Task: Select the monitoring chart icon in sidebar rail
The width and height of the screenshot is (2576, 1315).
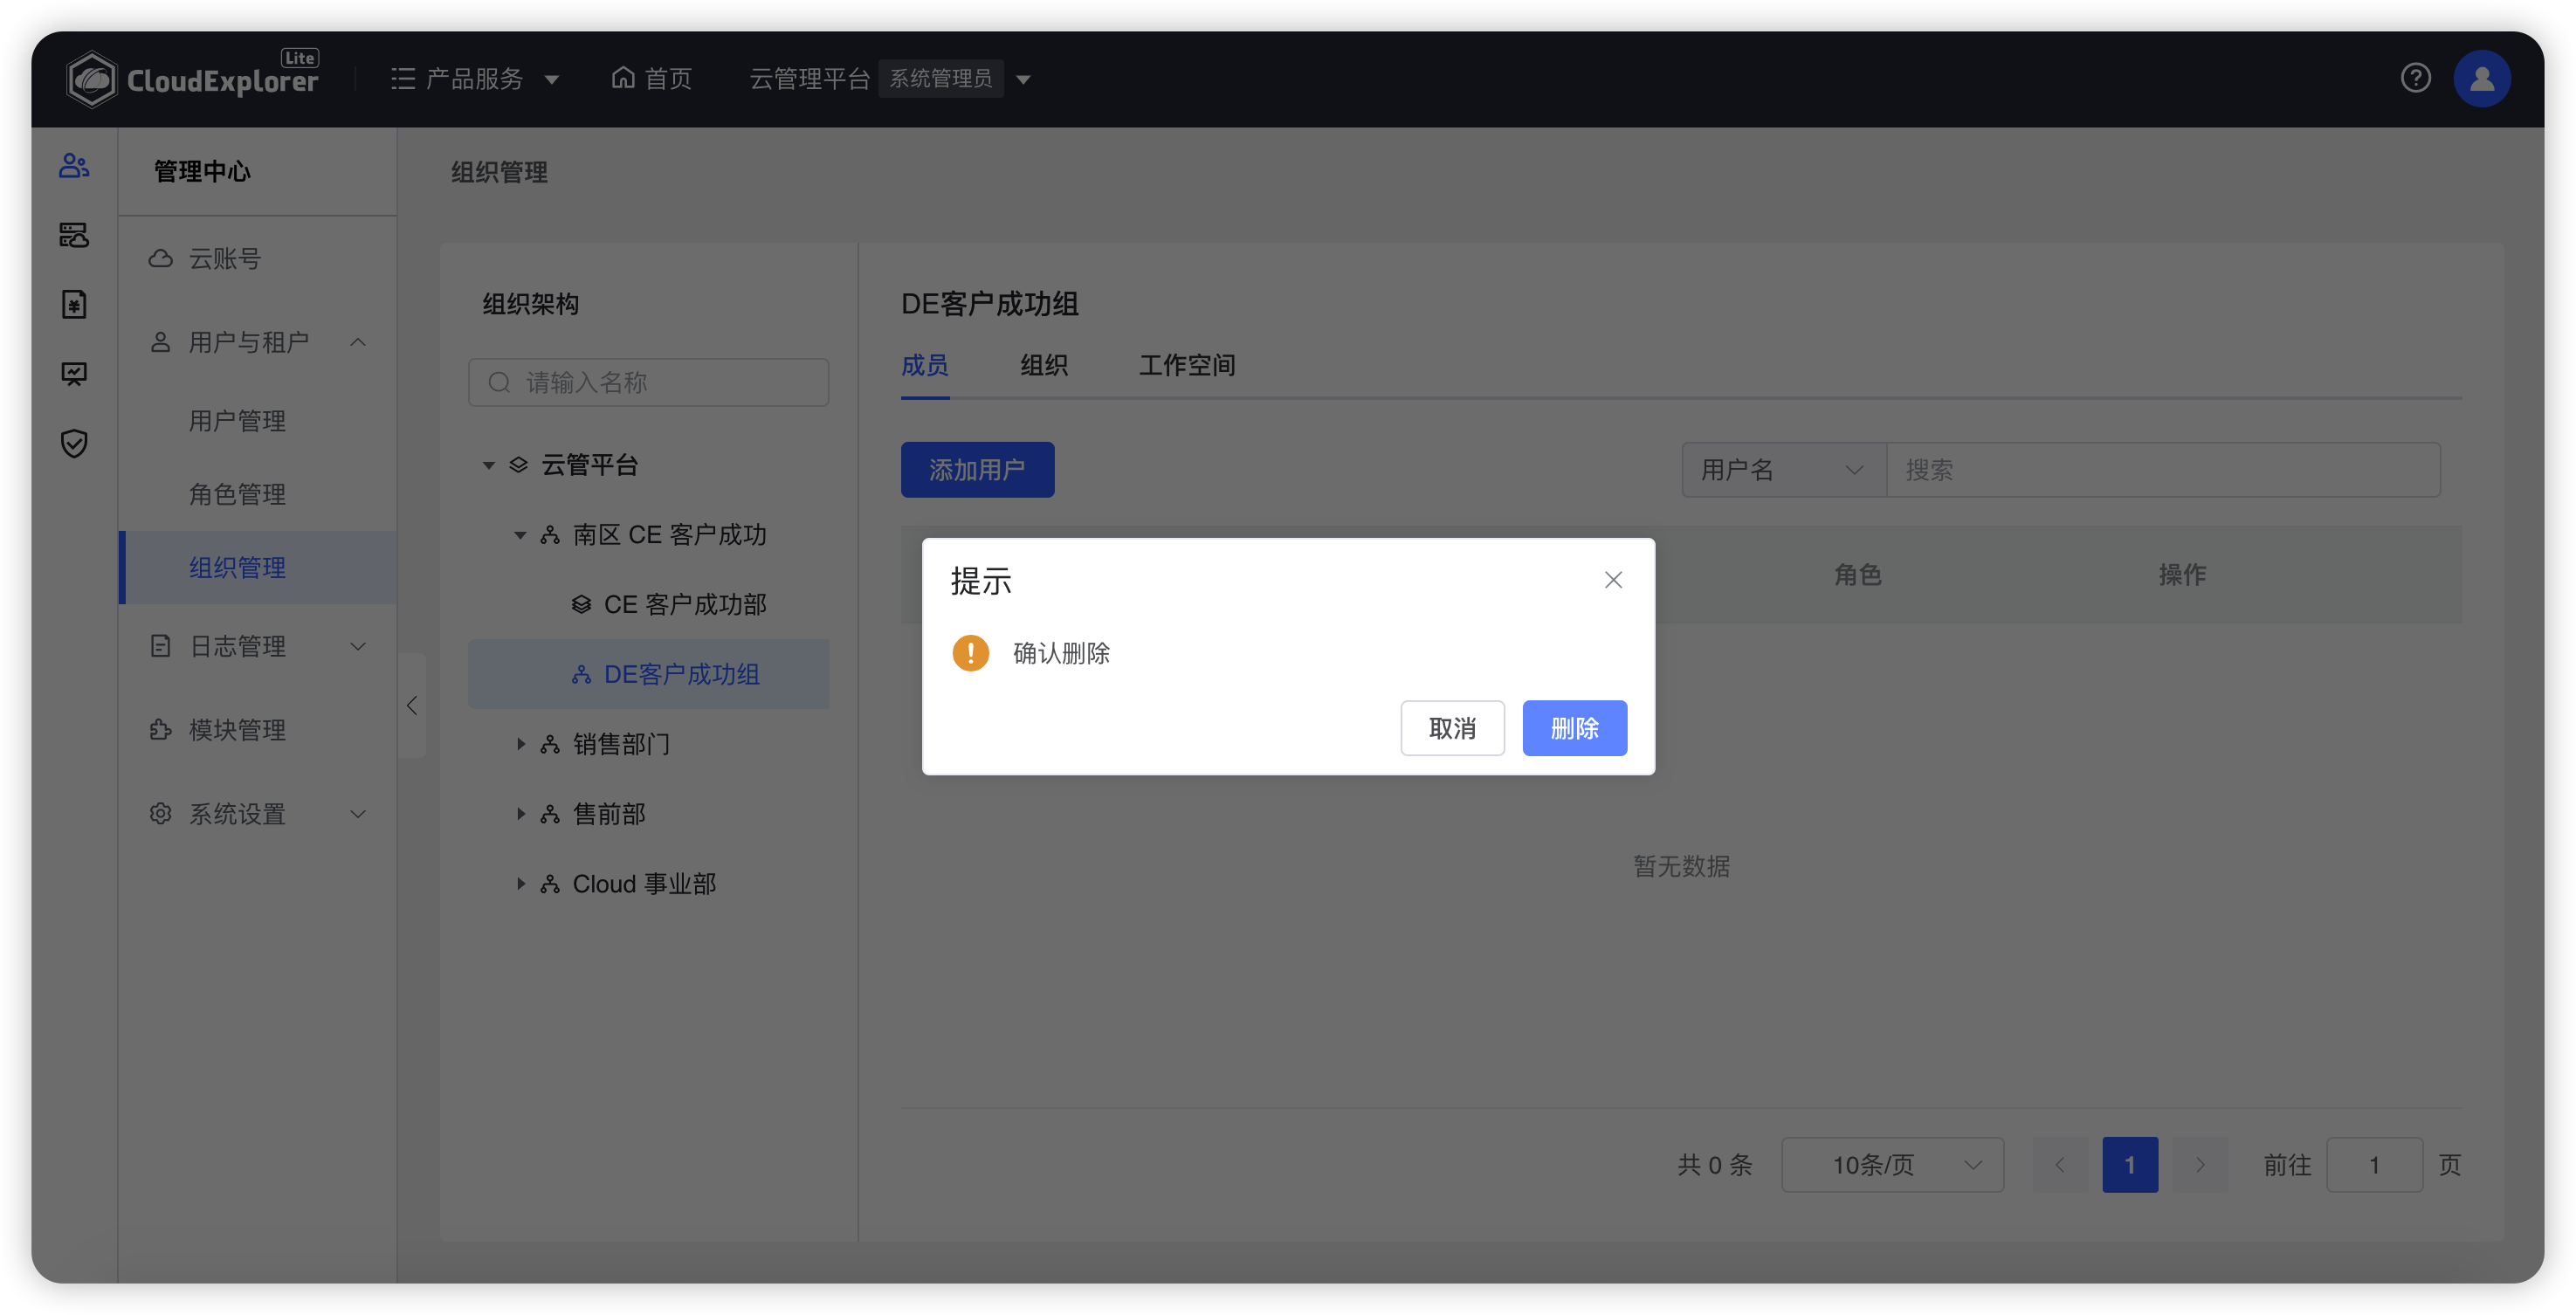Action: (74, 374)
